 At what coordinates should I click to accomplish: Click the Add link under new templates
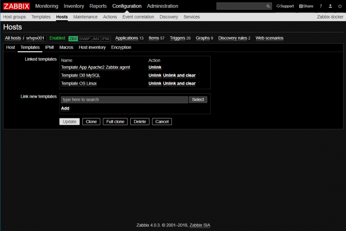[x=65, y=109]
